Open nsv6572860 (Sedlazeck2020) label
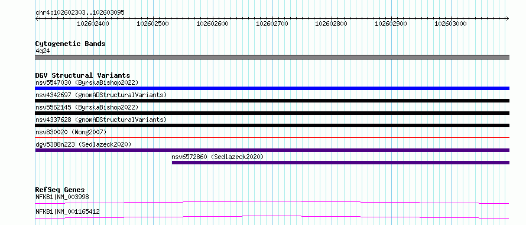Screen dimensions: 526x225 pyautogui.click(x=217, y=157)
